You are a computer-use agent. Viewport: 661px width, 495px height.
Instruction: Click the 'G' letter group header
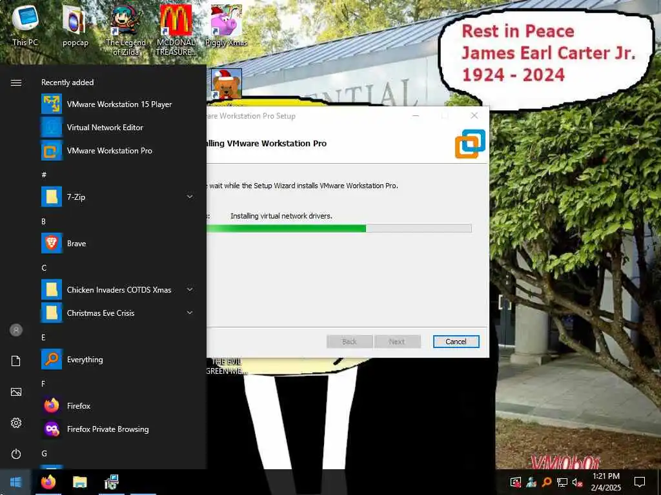[44, 453]
